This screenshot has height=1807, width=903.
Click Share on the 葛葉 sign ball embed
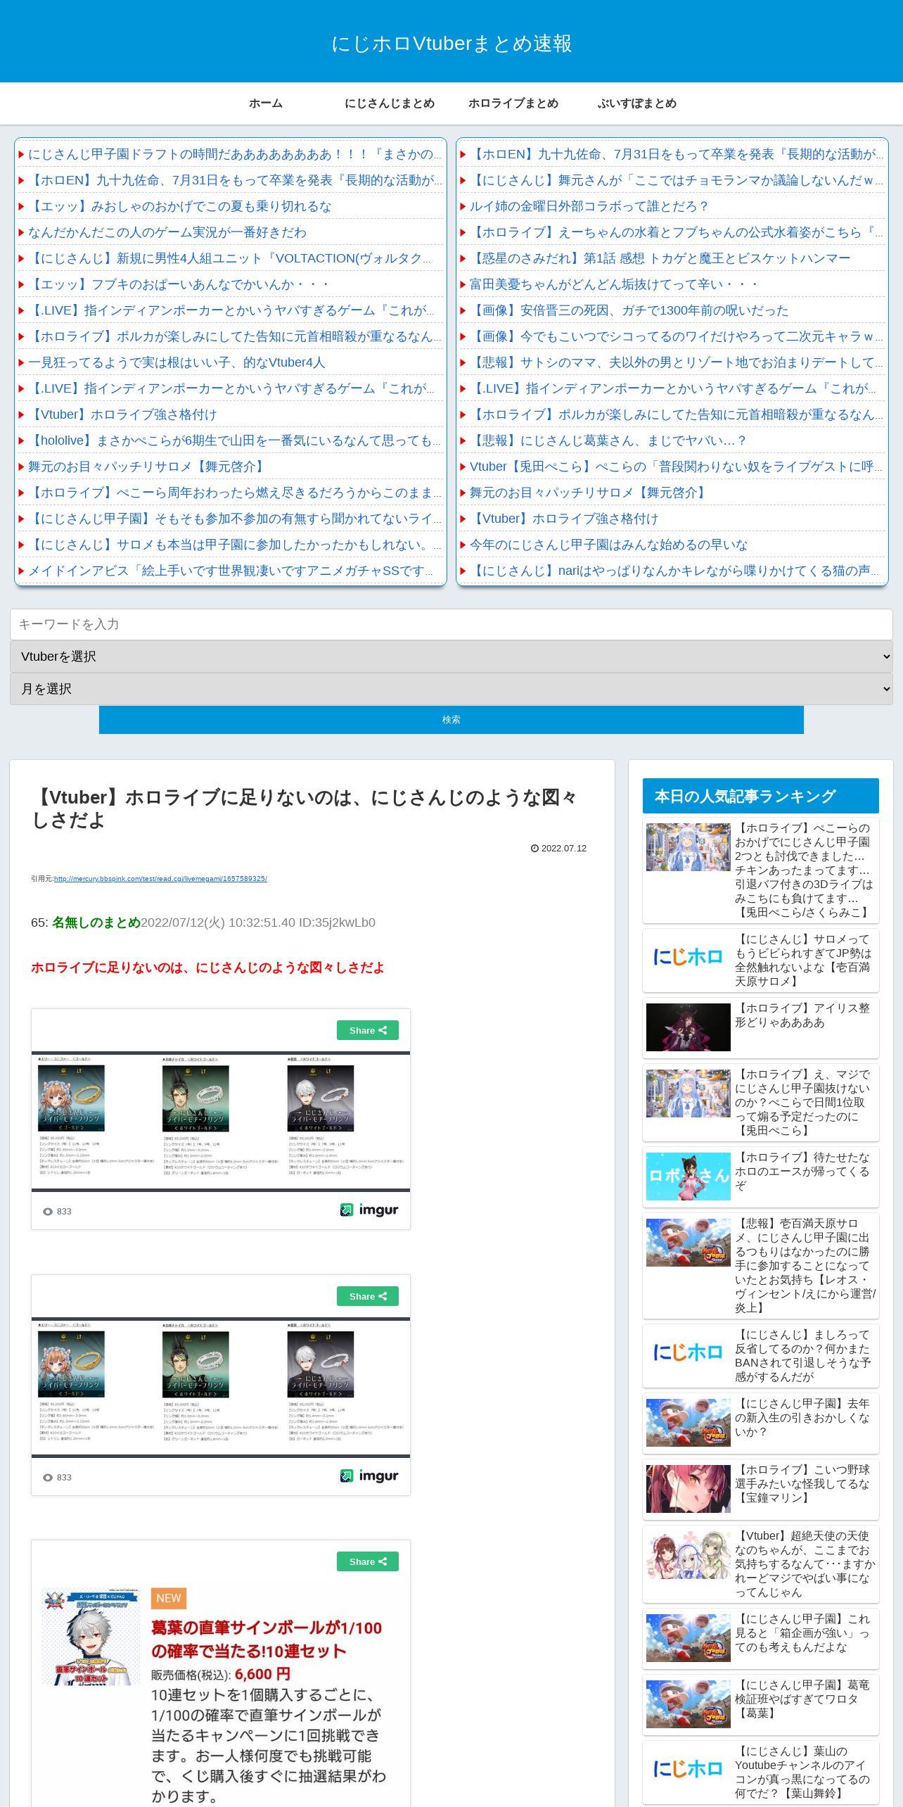[368, 1561]
